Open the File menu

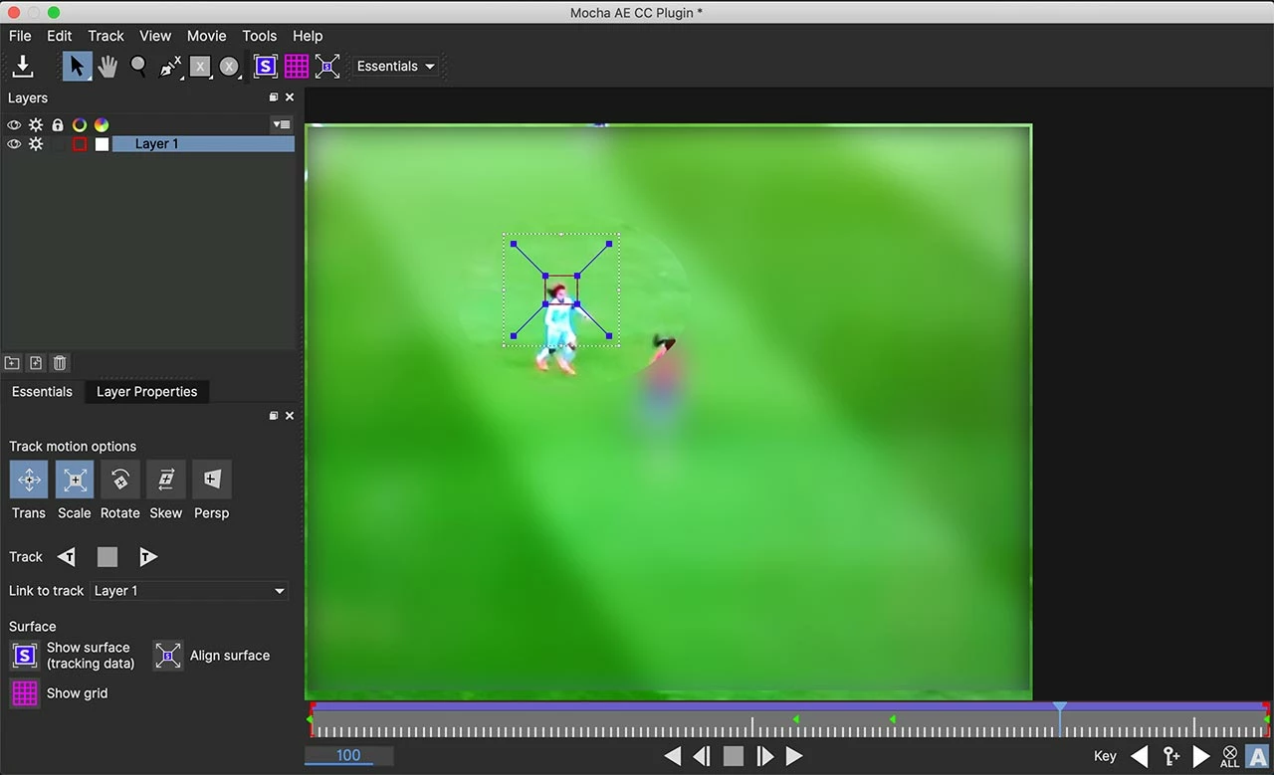[20, 35]
